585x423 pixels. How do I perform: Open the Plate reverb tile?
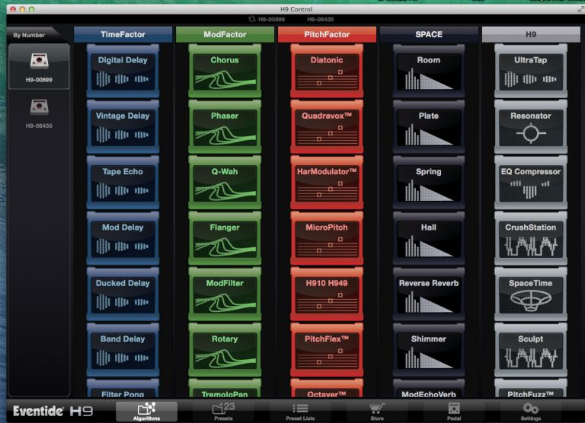tap(429, 127)
